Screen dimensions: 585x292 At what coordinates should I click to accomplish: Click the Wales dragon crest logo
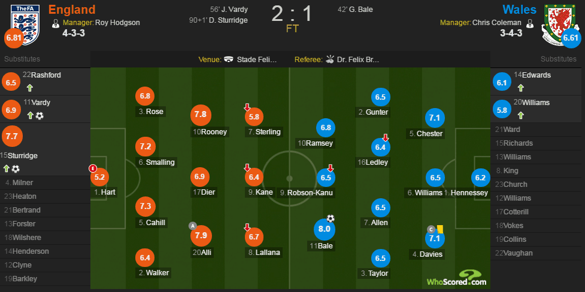coord(559,24)
